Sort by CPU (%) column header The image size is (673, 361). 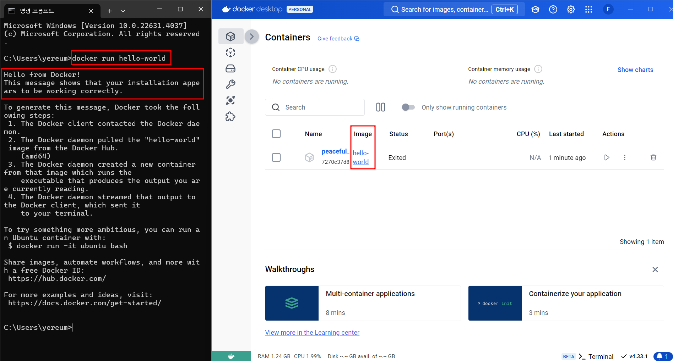tap(528, 134)
